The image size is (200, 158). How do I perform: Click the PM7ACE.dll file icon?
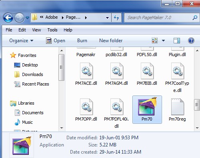86,71
